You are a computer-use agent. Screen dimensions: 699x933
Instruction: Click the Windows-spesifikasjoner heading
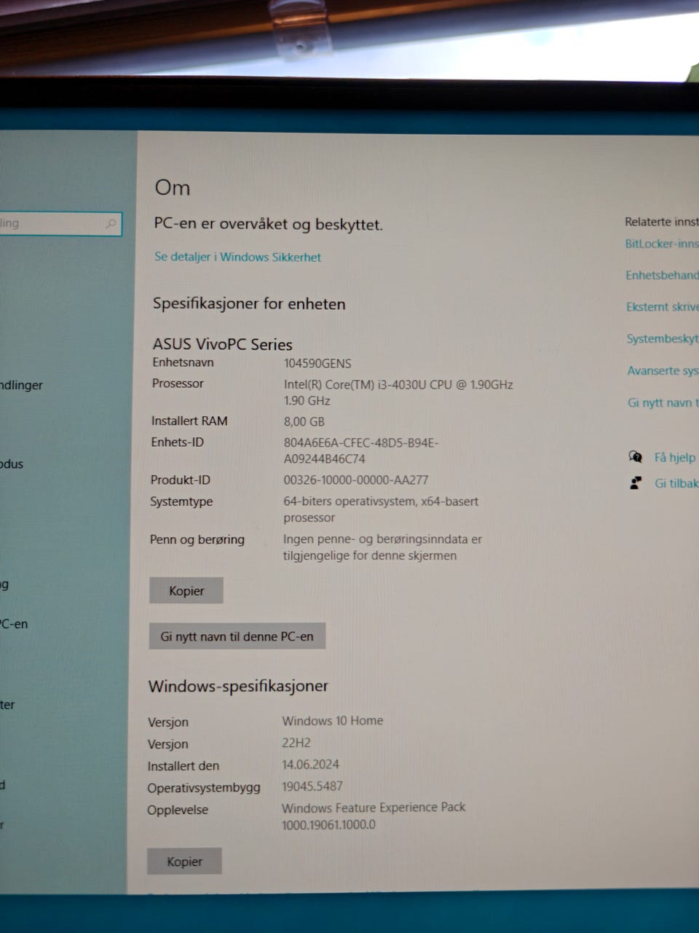click(238, 686)
